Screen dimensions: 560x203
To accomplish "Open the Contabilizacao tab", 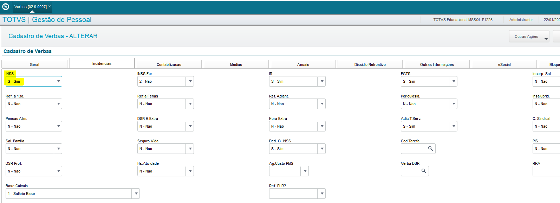I will coord(169,65).
